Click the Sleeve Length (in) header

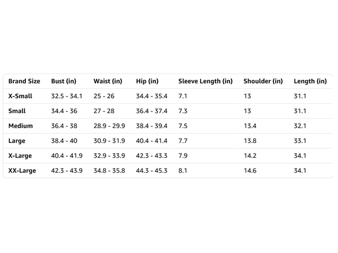(205, 81)
